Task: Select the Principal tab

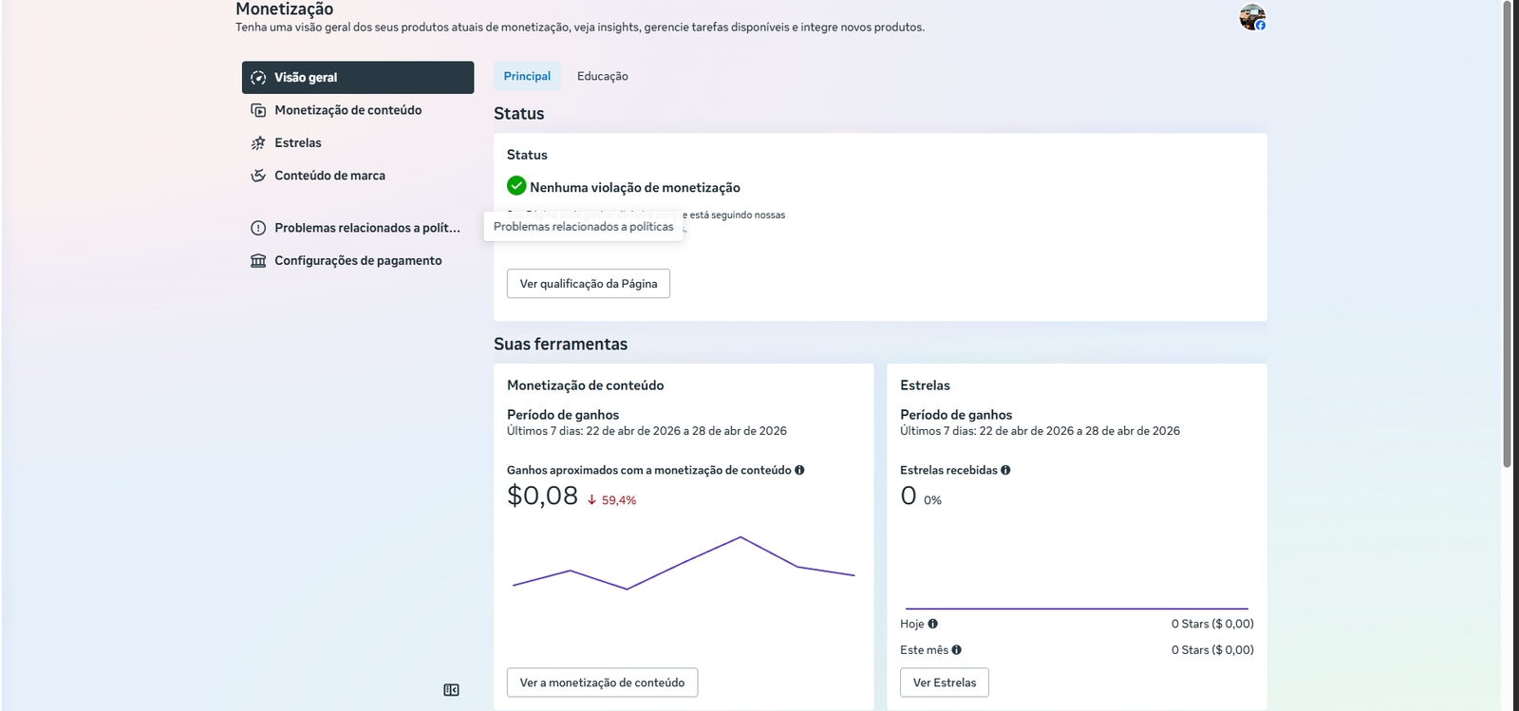Action: coord(527,76)
